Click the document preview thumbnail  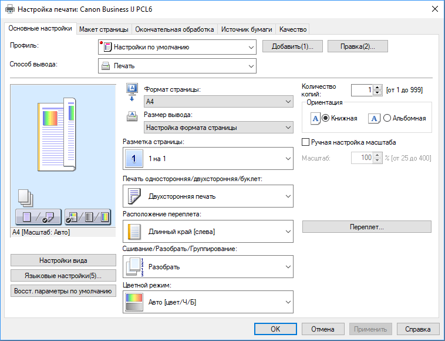click(x=57, y=134)
